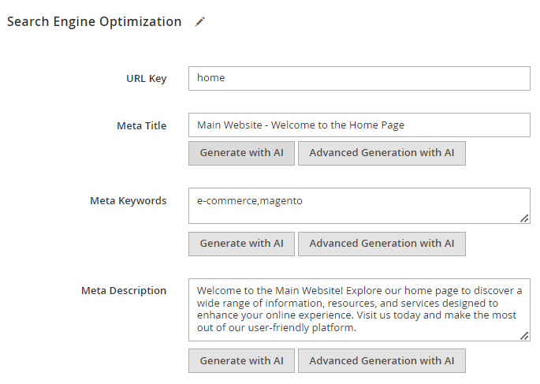540x384 pixels.
Task: Click the Meta Keywords label
Action: coord(128,201)
